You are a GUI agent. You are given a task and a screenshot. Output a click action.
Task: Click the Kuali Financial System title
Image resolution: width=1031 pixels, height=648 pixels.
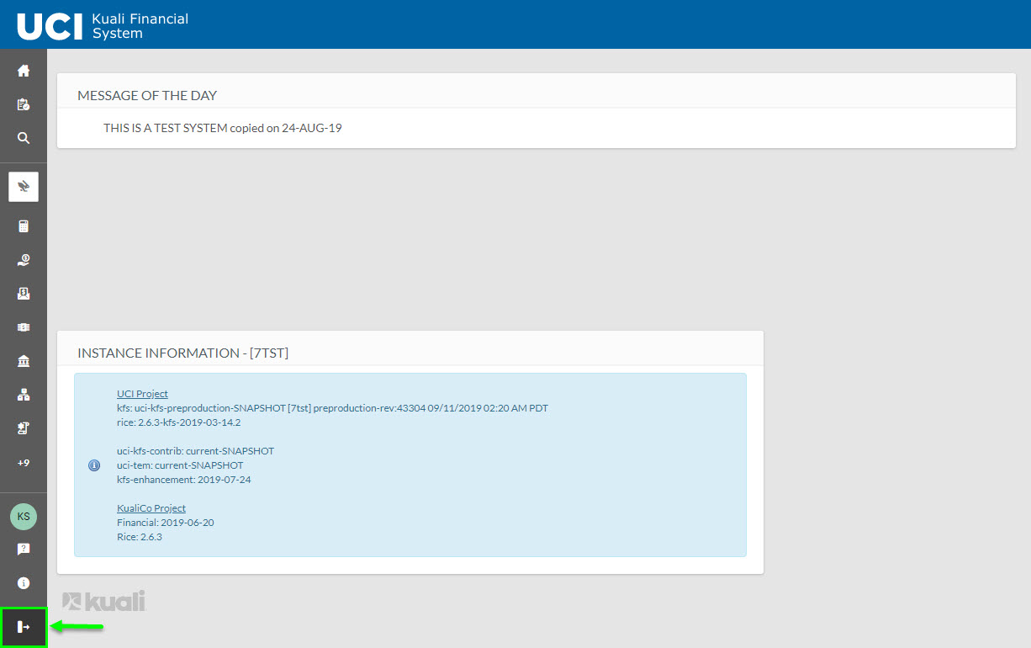(140, 26)
